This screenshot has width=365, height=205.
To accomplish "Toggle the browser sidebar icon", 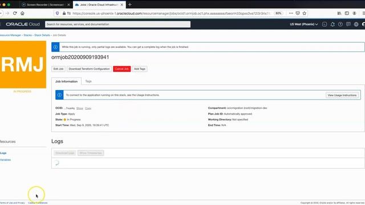I will point(347,13).
